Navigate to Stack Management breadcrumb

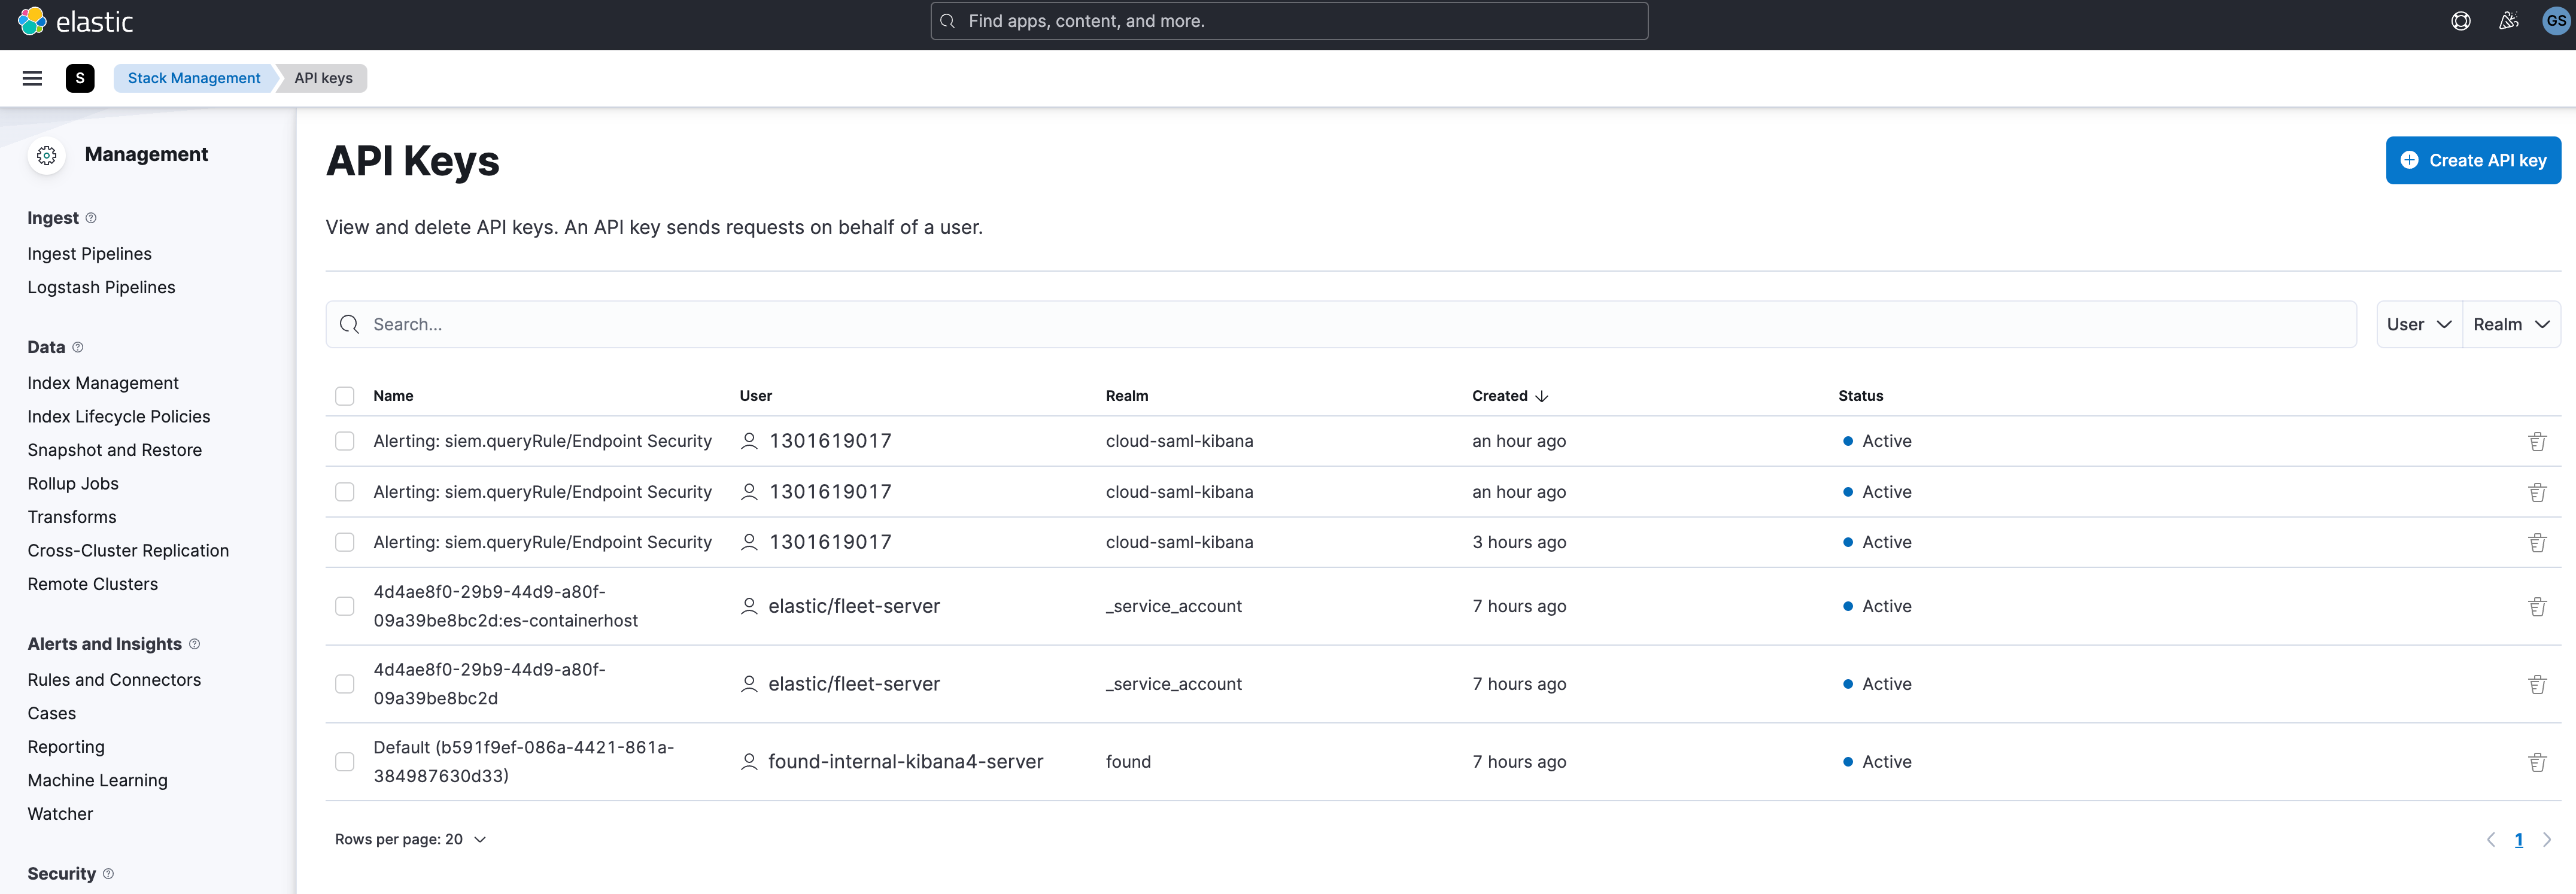click(x=193, y=77)
